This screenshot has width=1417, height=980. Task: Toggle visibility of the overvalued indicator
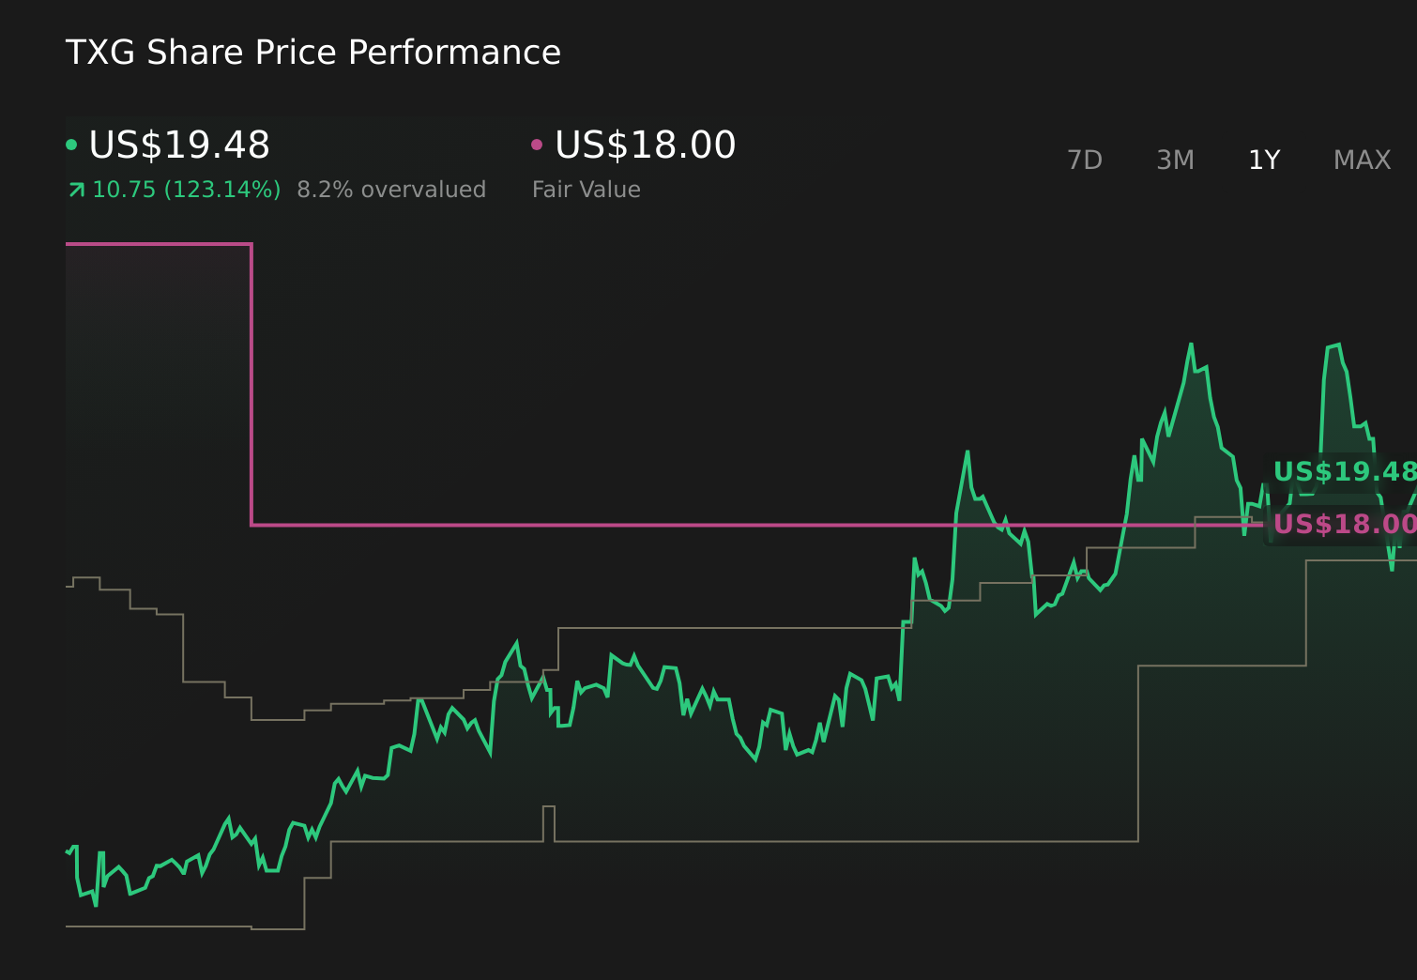click(391, 189)
